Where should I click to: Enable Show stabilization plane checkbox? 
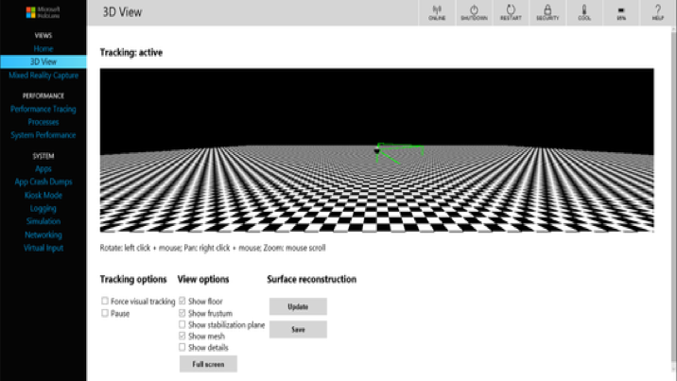(x=182, y=324)
